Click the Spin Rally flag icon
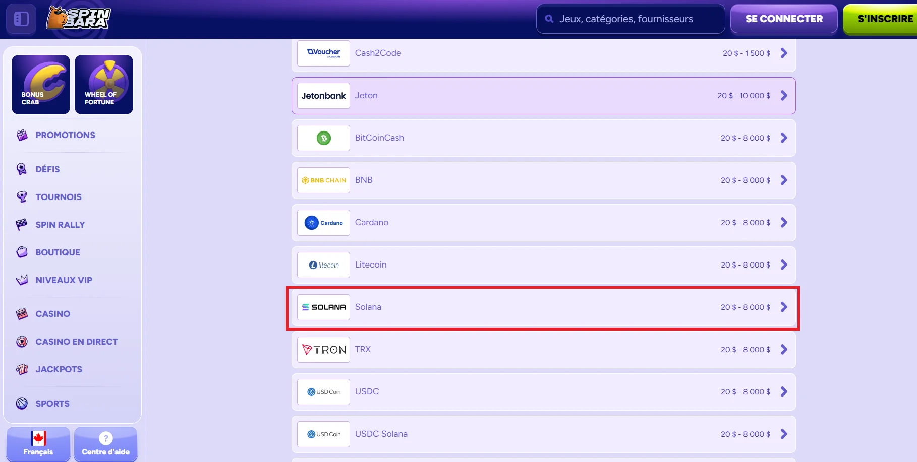This screenshot has height=462, width=917. 22,225
